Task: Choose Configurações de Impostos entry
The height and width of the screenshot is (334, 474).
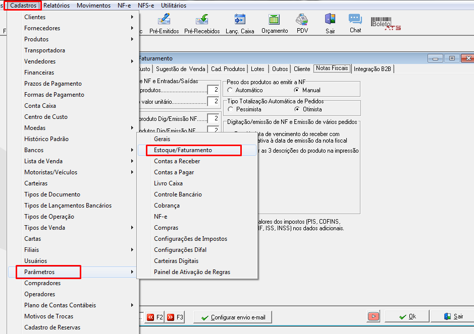Action: pyautogui.click(x=197, y=239)
